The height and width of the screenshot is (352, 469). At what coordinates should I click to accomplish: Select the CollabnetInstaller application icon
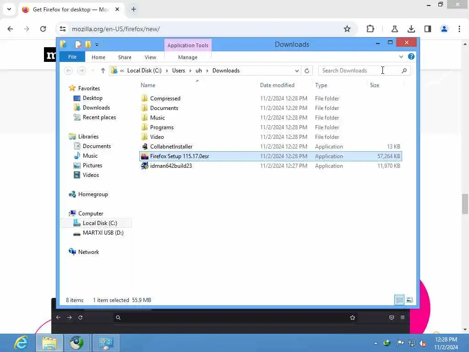click(x=144, y=146)
